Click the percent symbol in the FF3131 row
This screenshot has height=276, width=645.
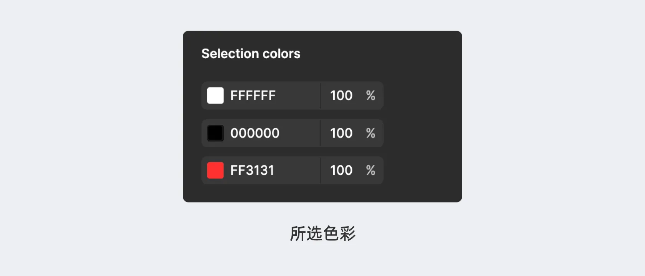(370, 170)
